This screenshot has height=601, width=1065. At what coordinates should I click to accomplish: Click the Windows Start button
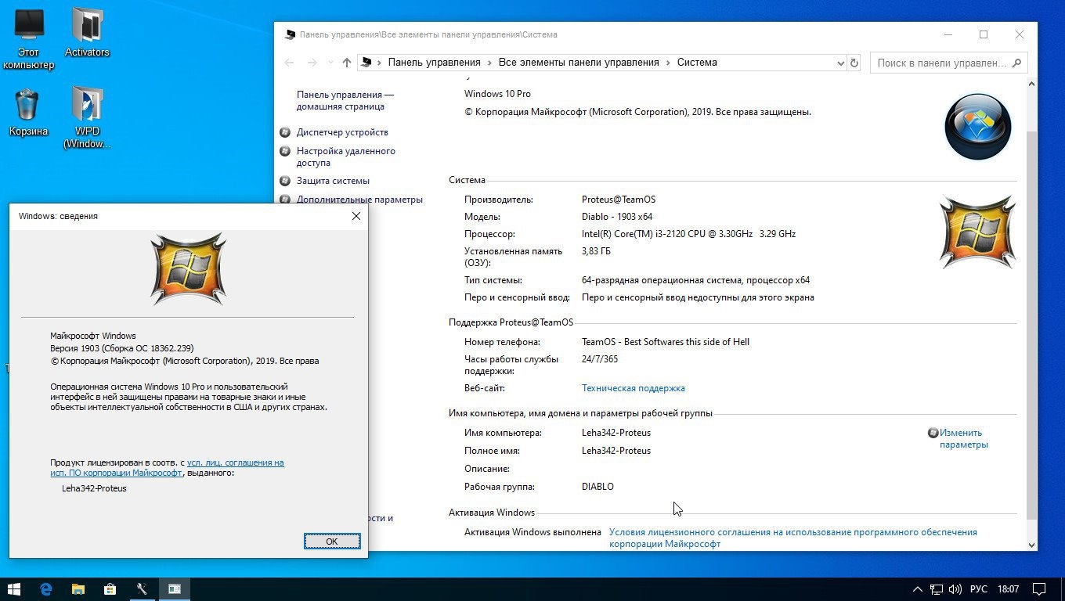14,589
